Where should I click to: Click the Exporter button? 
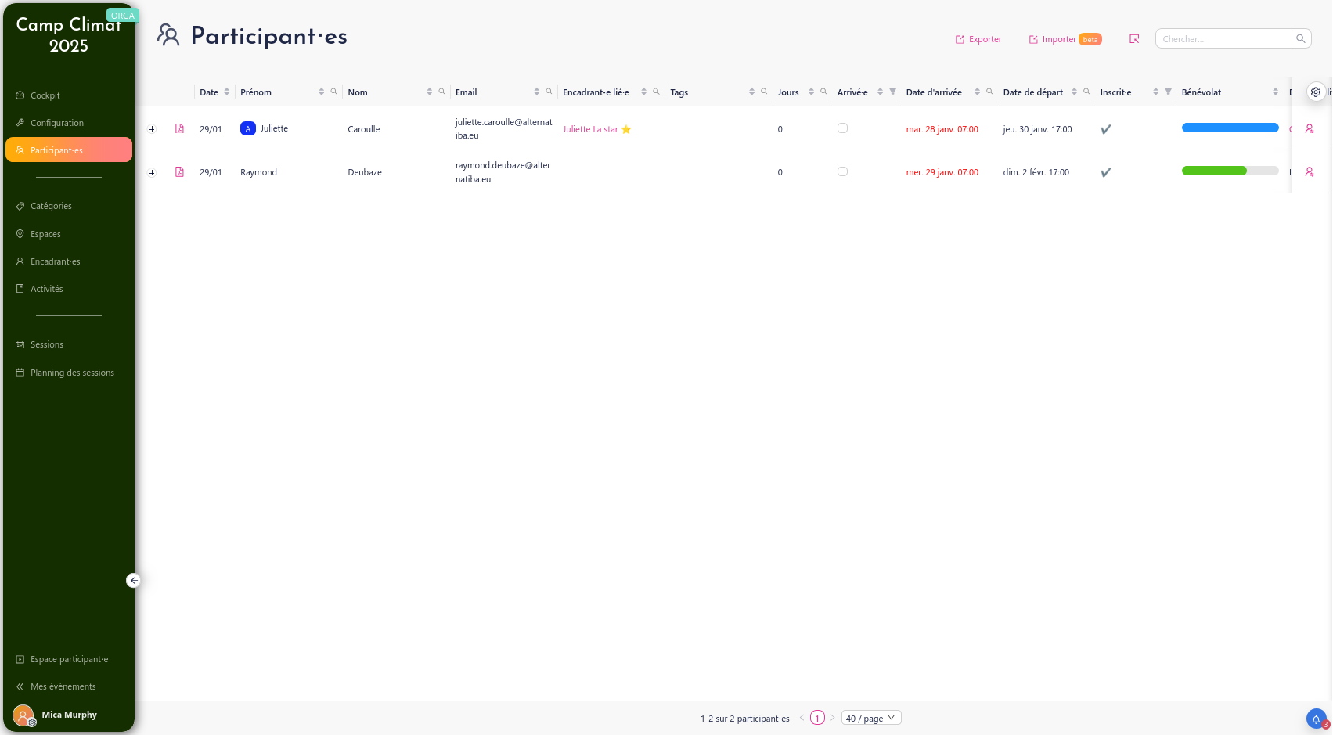[x=978, y=39]
